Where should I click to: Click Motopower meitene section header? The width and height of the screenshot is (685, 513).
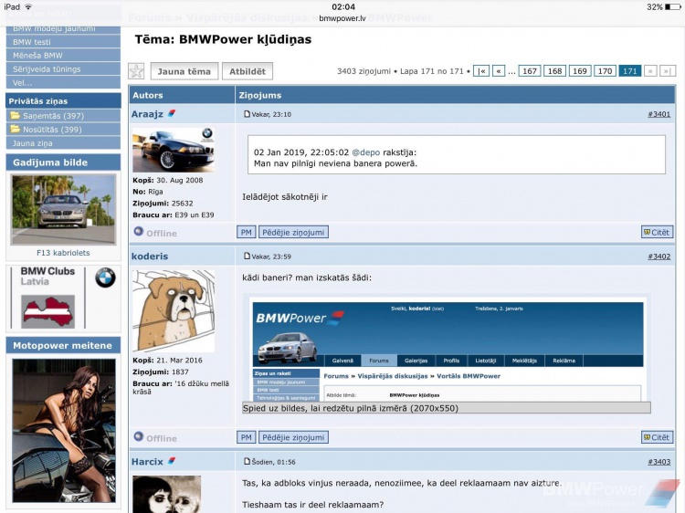coord(63,345)
